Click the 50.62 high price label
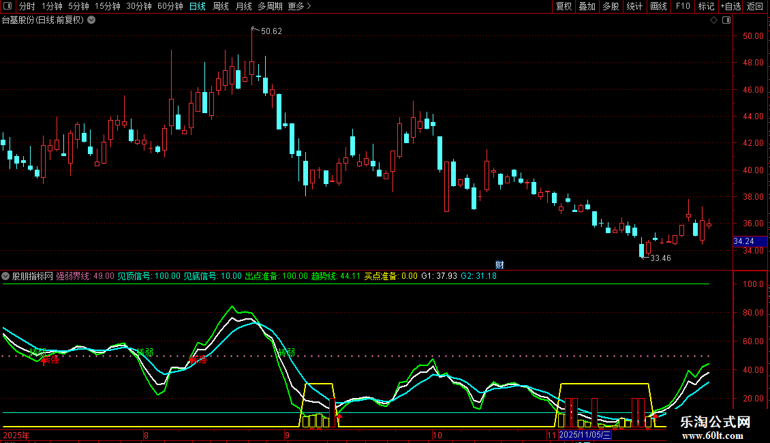 pyautogui.click(x=271, y=31)
